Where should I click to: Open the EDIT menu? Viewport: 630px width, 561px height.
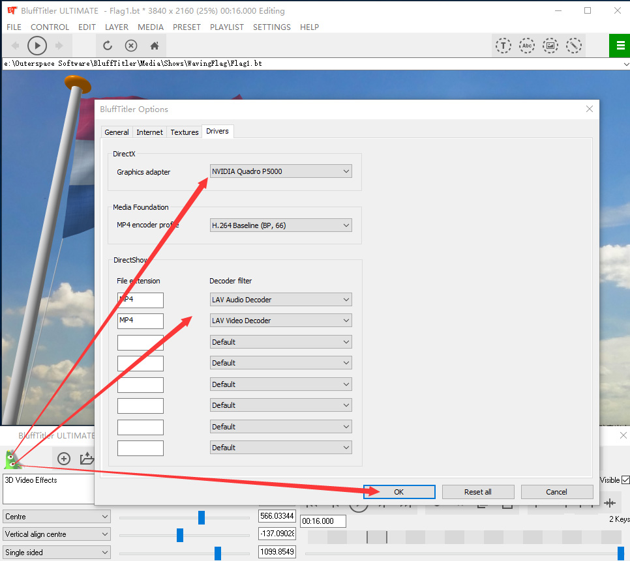coord(87,27)
